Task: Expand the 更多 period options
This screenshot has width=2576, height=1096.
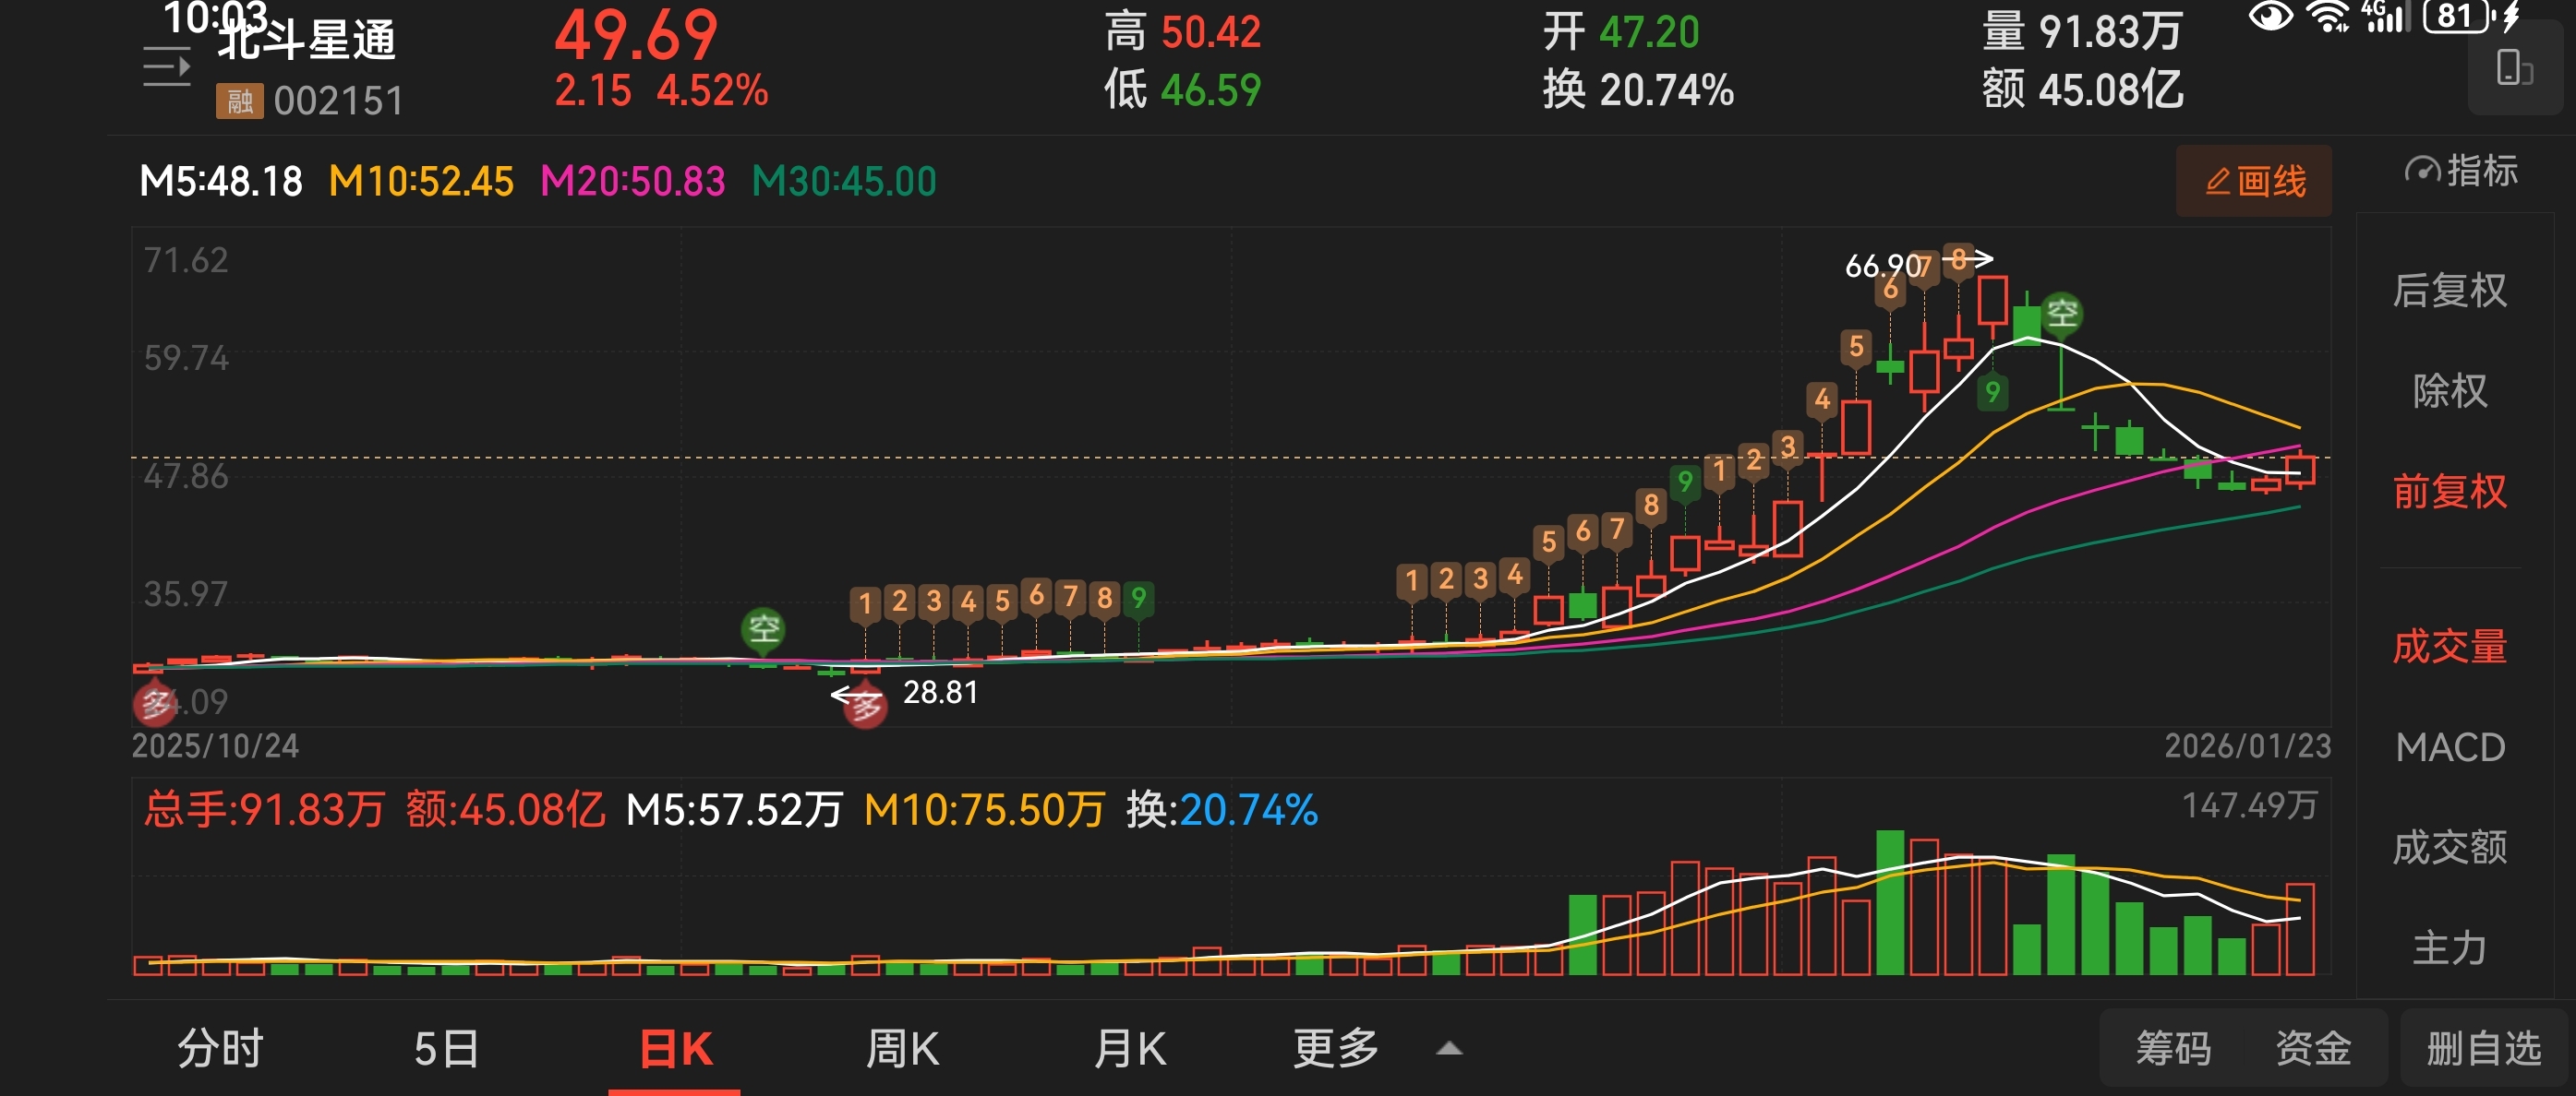Action: coord(1335,1048)
